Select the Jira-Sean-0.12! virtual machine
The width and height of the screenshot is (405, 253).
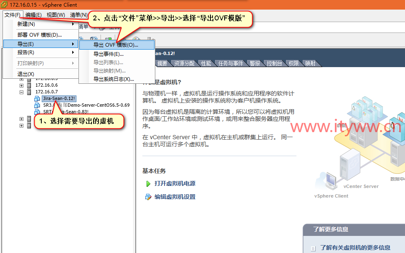point(59,98)
